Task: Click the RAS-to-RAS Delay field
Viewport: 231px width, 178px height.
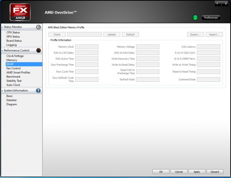Action: (148, 53)
